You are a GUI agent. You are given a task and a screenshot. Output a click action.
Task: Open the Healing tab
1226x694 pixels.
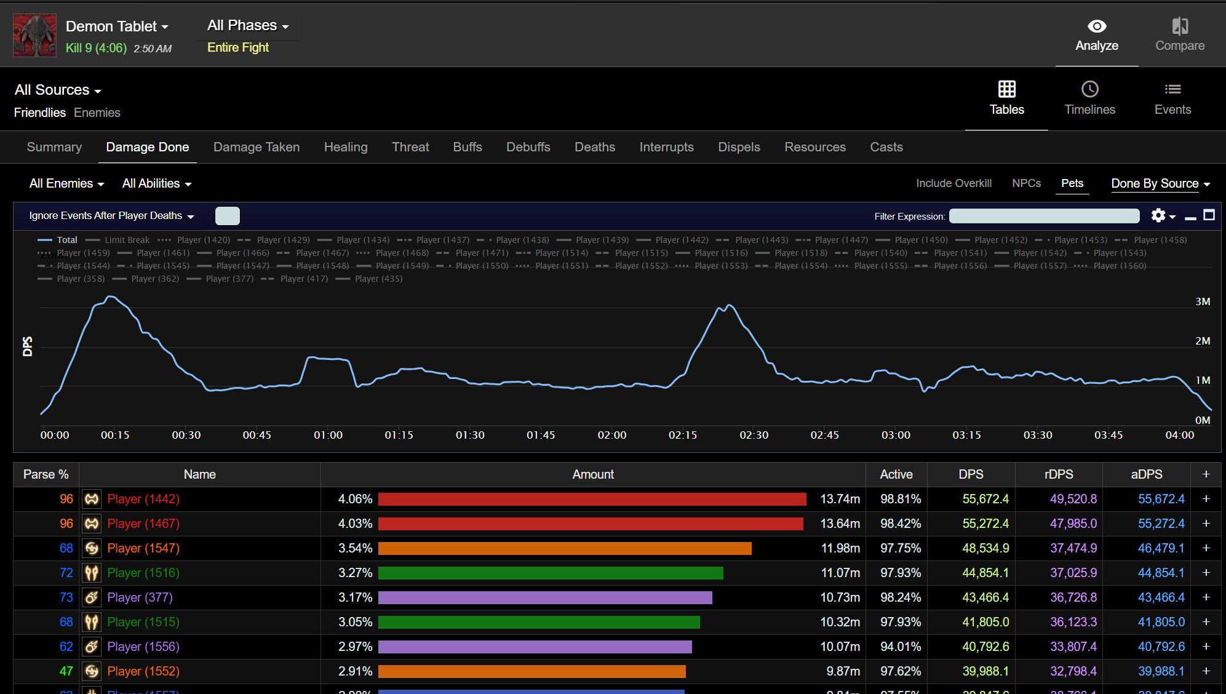pos(346,147)
